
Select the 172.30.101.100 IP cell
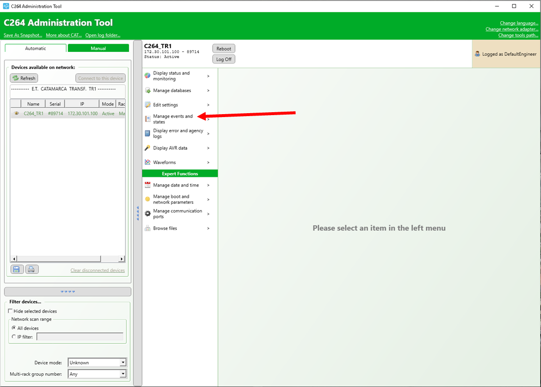pyautogui.click(x=82, y=113)
